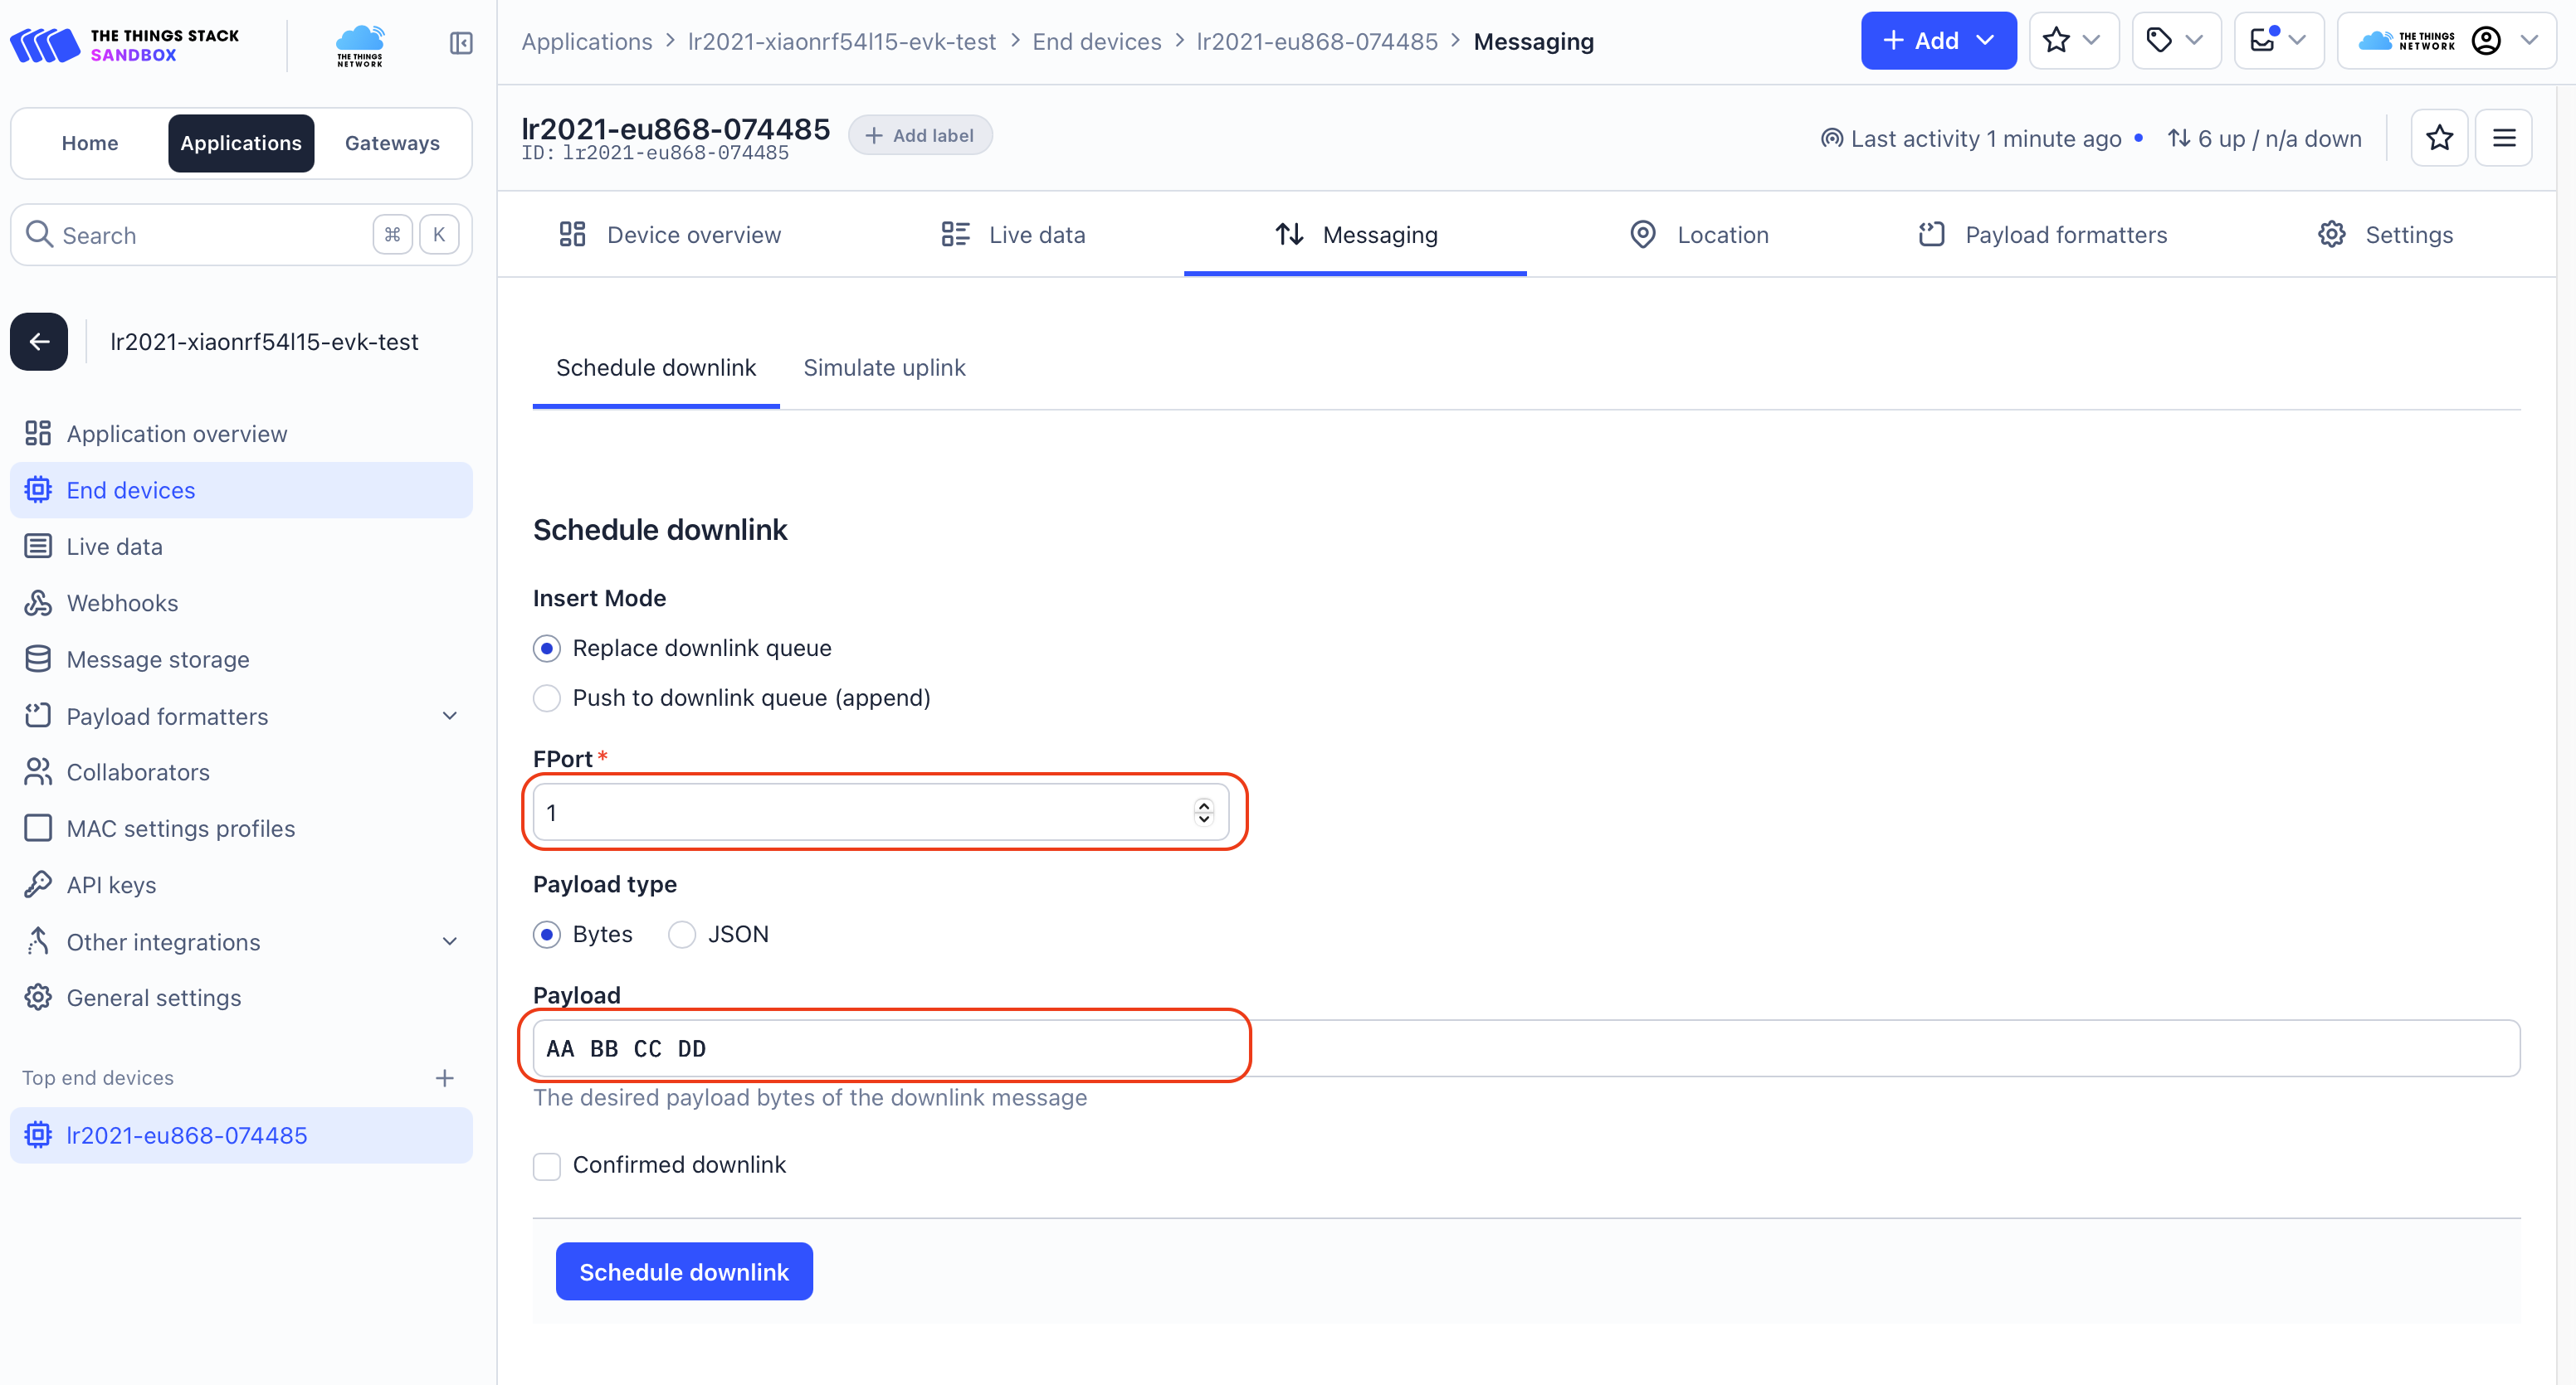Screen dimensions: 2576x1385
Task: Click the back arrow button in sidebar
Action: 39,342
